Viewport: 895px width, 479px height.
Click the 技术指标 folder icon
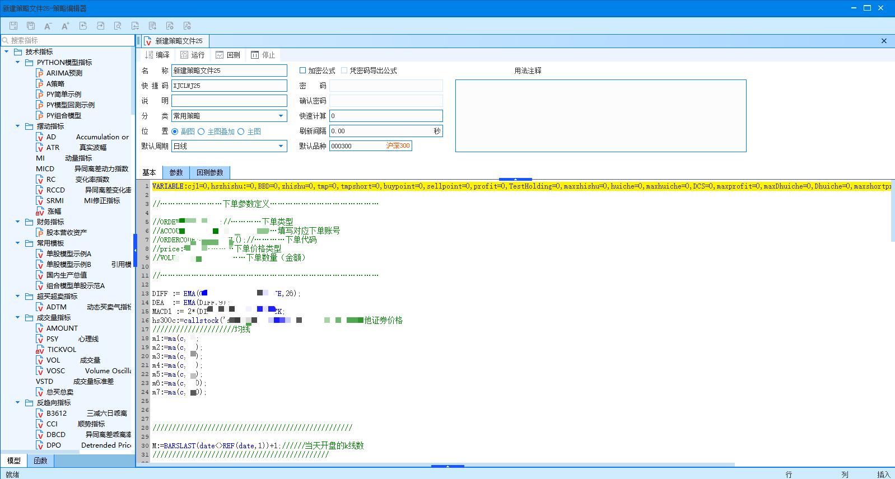[18, 51]
